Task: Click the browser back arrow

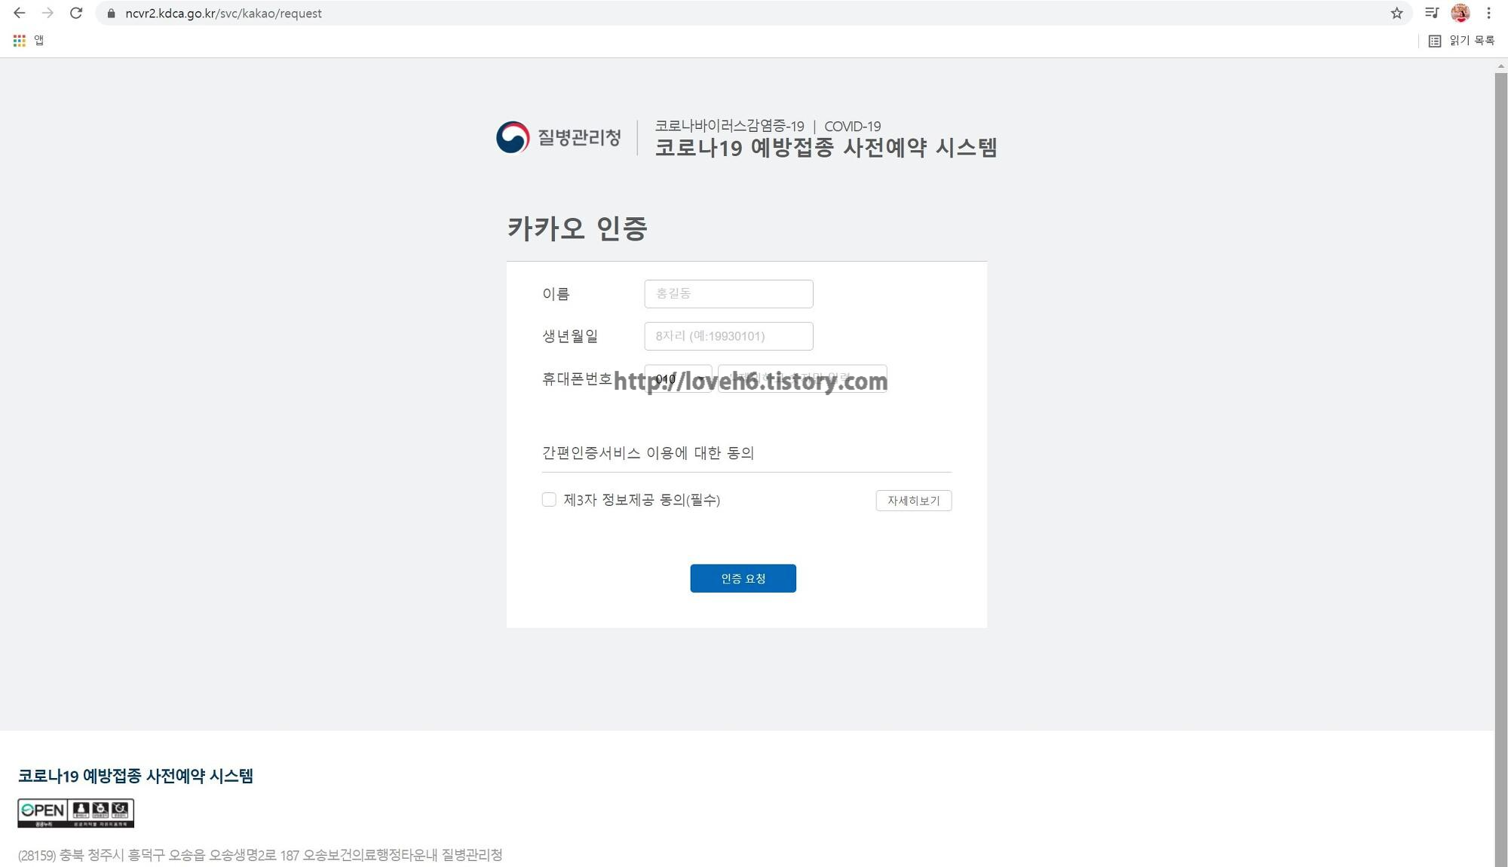Action: pyautogui.click(x=20, y=13)
